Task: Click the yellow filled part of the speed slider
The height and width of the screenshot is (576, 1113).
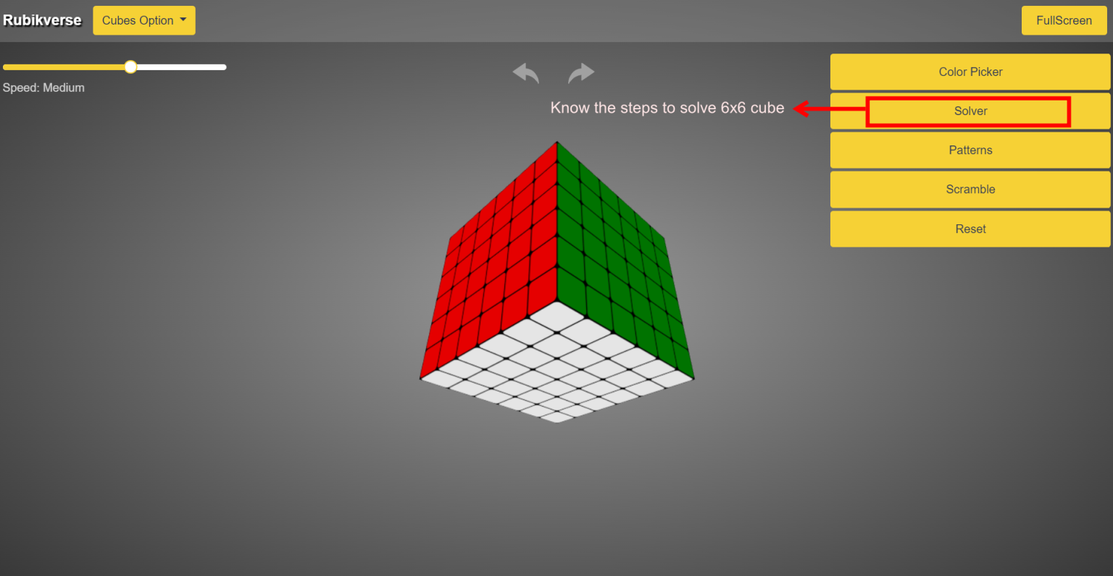Action: coord(65,67)
